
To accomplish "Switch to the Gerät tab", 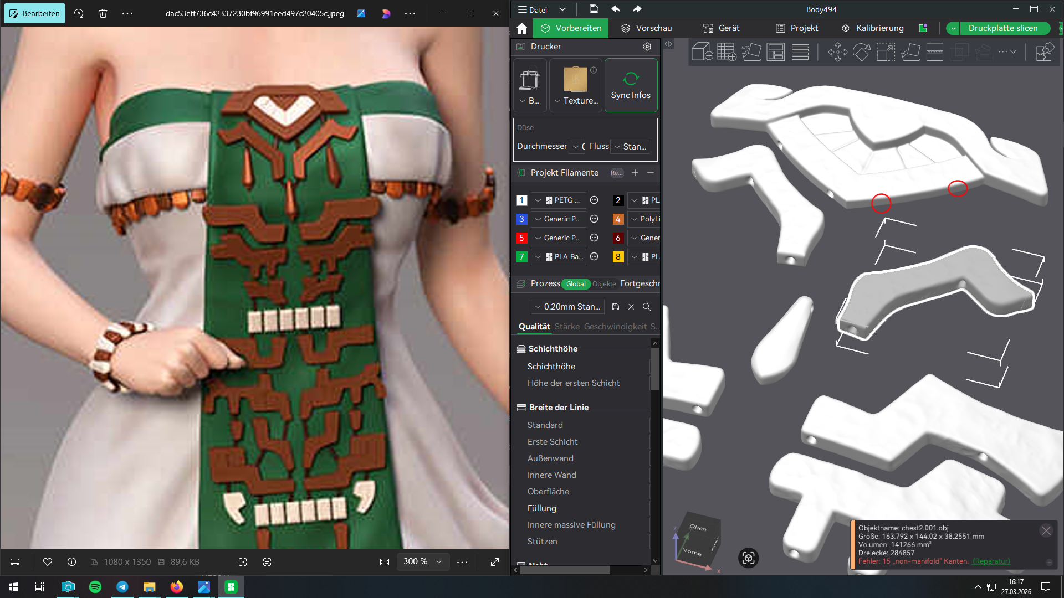I will click(x=722, y=28).
